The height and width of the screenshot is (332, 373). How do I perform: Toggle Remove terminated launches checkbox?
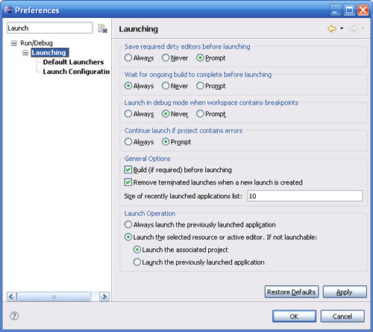coord(128,182)
